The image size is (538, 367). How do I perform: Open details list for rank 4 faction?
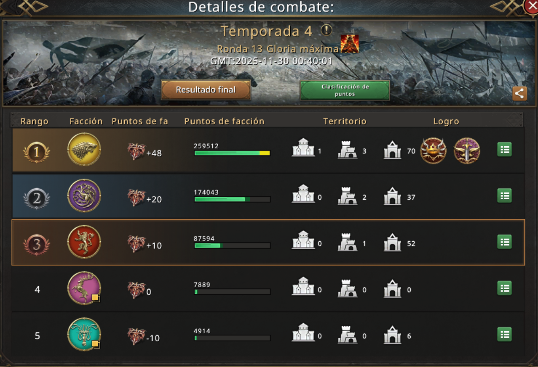click(x=504, y=288)
